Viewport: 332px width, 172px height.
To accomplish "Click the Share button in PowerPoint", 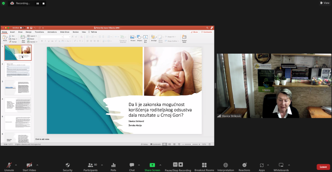I will tap(194, 32).
